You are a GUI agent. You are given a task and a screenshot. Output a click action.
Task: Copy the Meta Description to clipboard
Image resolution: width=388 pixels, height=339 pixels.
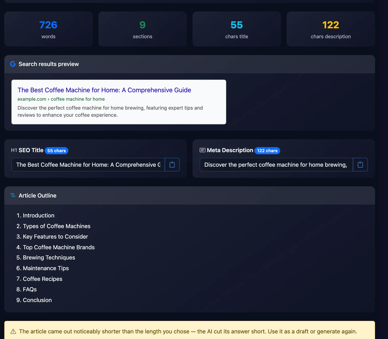360,165
